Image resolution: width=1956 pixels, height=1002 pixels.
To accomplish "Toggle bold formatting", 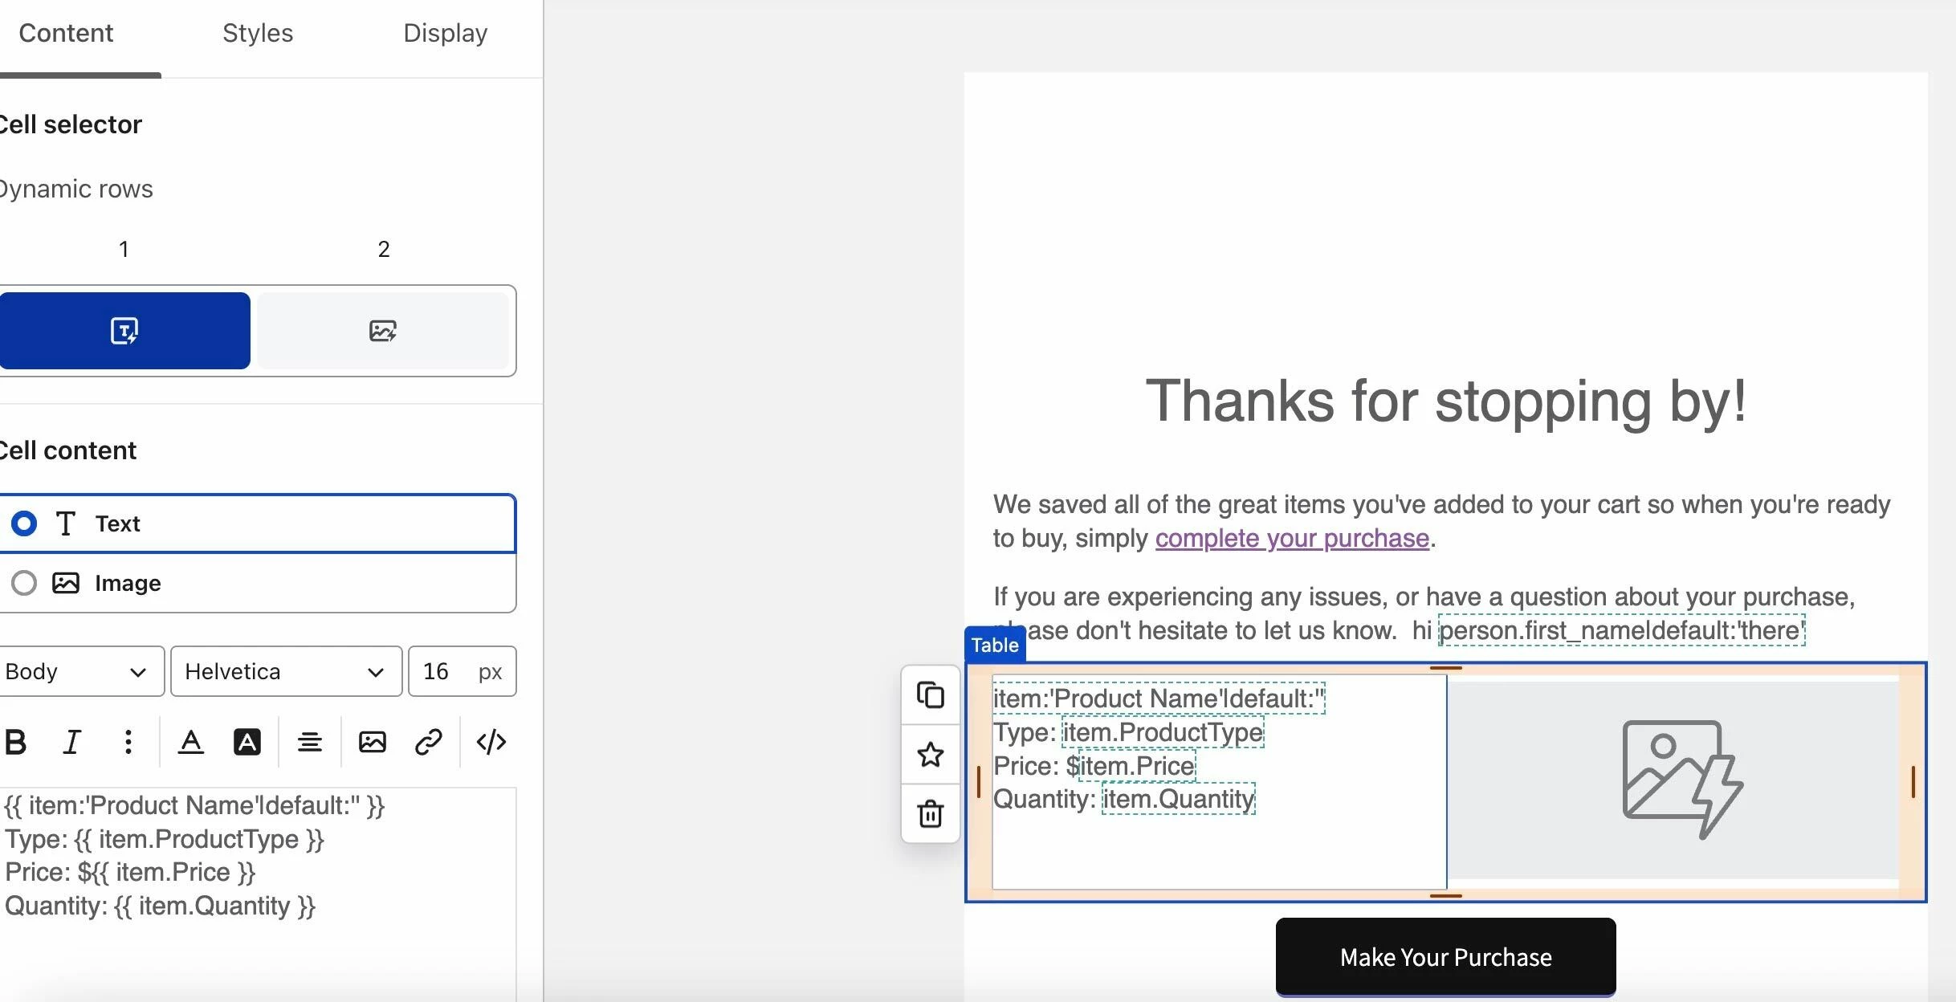I will tap(15, 741).
